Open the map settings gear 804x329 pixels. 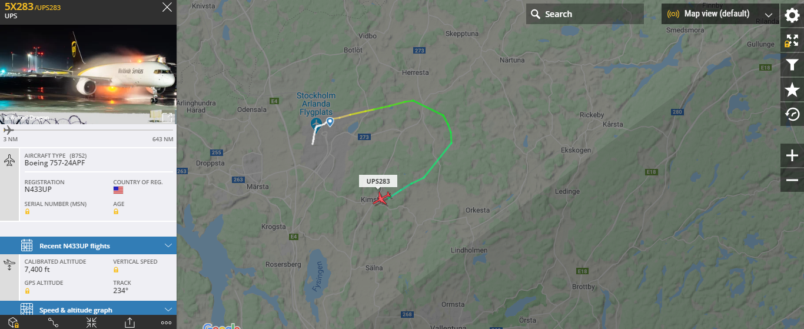point(792,15)
